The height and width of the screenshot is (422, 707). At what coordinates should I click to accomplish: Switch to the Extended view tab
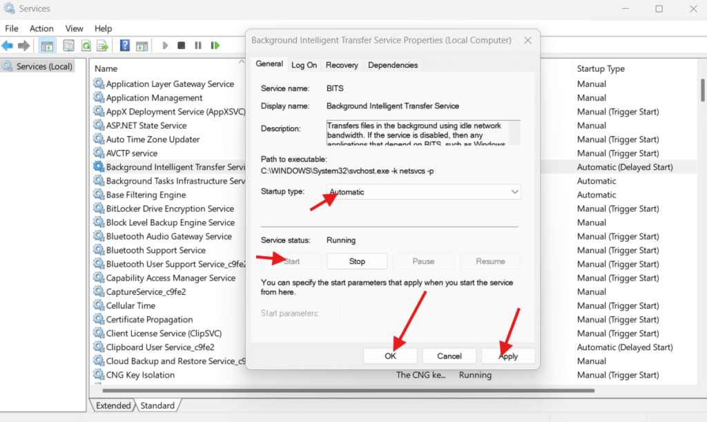[113, 405]
